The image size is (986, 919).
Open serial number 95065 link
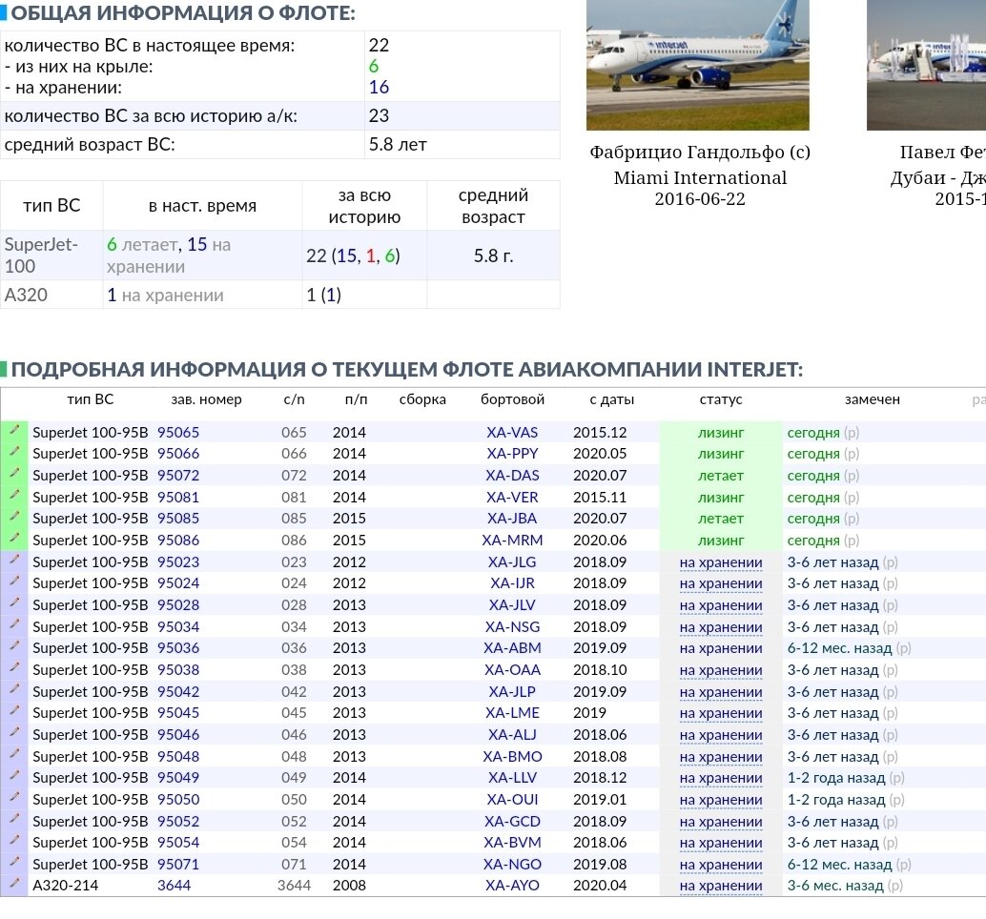pos(178,433)
